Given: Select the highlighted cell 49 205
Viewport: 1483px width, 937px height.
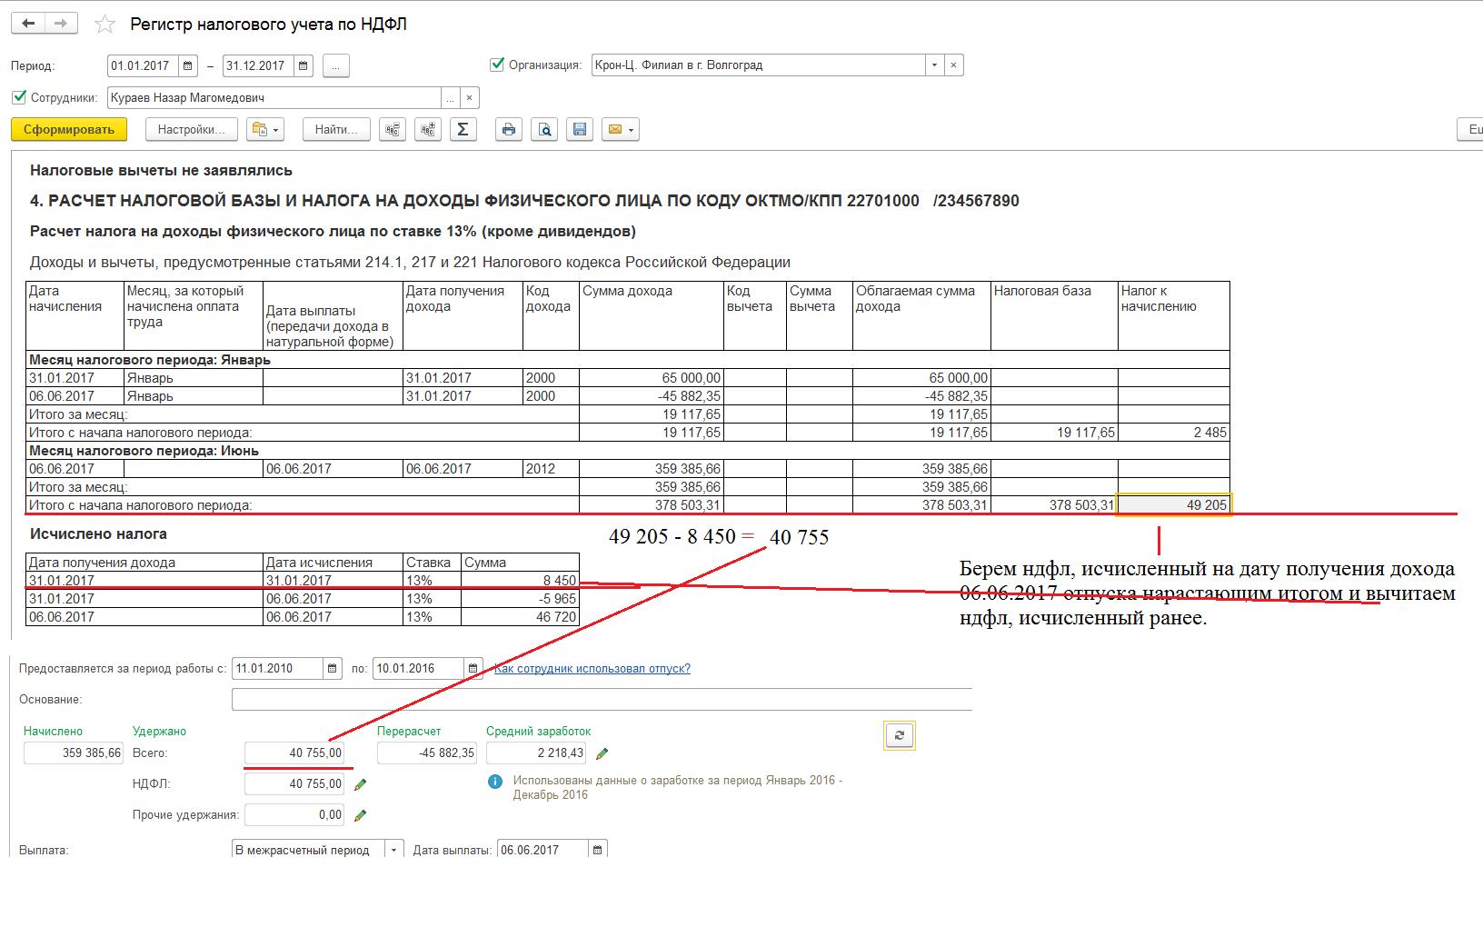Looking at the screenshot, I should tap(1173, 505).
